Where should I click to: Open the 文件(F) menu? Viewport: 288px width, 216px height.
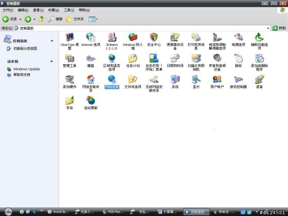point(8,10)
